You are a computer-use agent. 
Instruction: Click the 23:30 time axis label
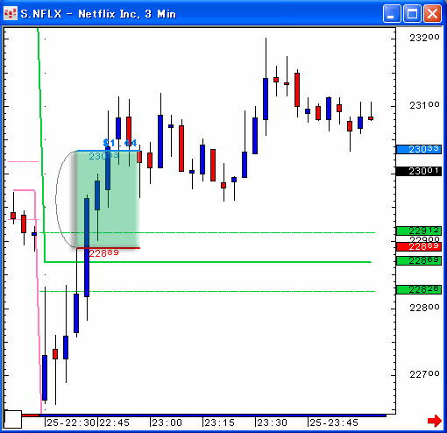pos(273,422)
